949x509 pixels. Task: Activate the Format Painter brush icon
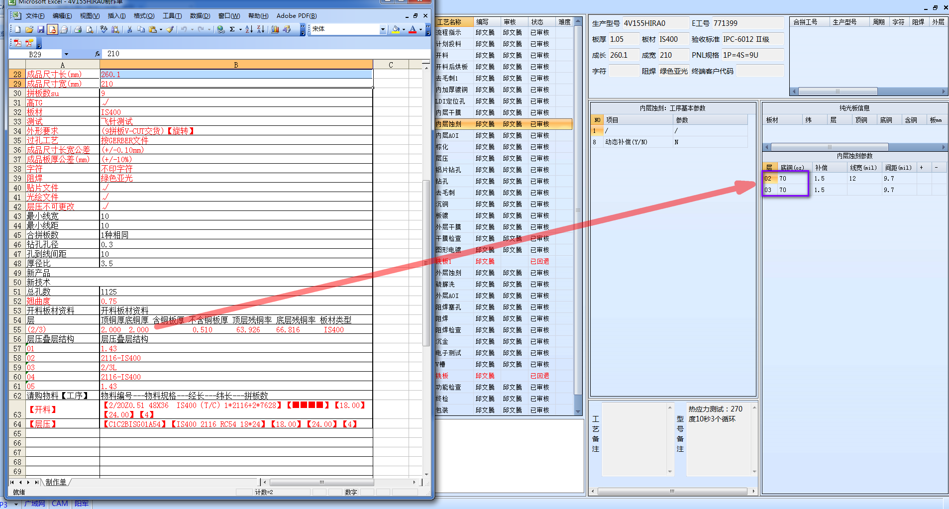click(x=170, y=29)
